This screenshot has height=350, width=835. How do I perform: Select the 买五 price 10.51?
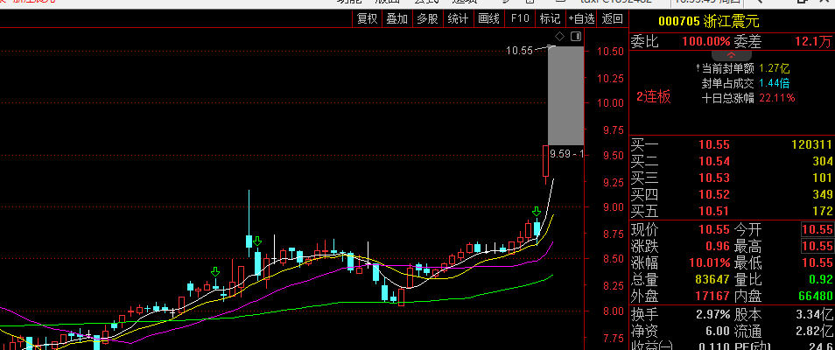(x=714, y=212)
